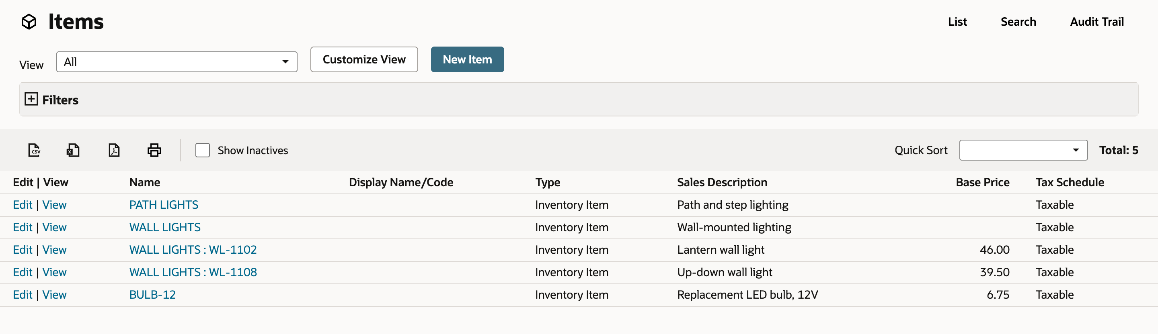
Task: Open the WALL LIGHTS : WL-1108 link
Action: pyautogui.click(x=193, y=272)
